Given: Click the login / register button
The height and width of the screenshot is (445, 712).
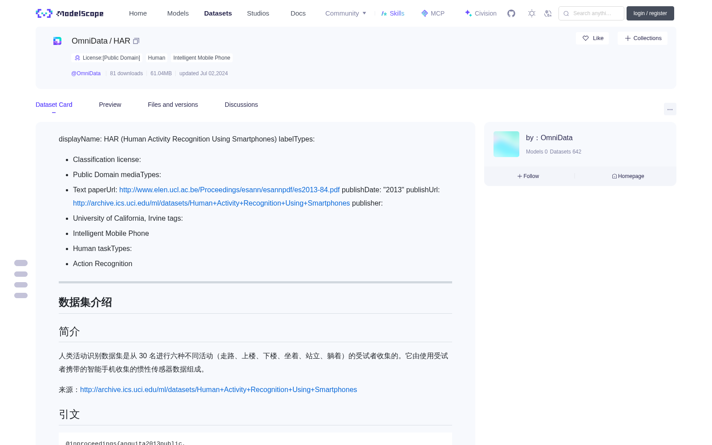Looking at the screenshot, I should 650,13.
